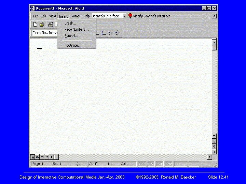Image resolution: width=246 pixels, height=184 pixels.
Task: Increase the paragraph indent
Action: (118, 33)
